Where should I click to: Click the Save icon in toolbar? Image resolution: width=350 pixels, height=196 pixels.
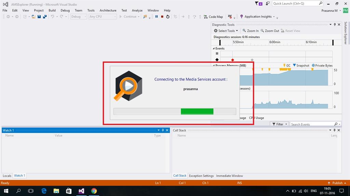[x=39, y=16]
